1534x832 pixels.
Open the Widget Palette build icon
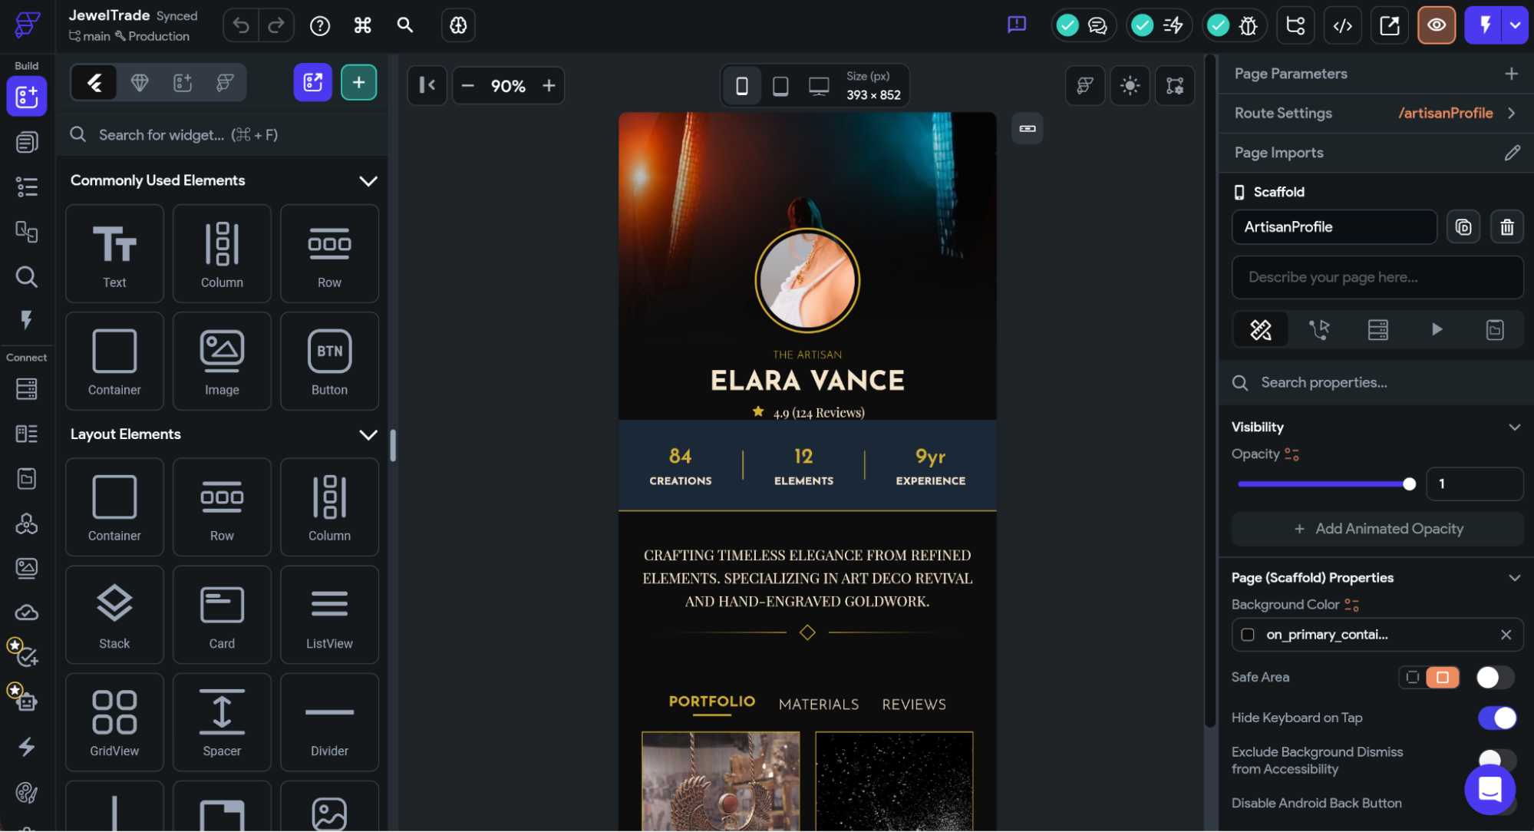pos(27,97)
